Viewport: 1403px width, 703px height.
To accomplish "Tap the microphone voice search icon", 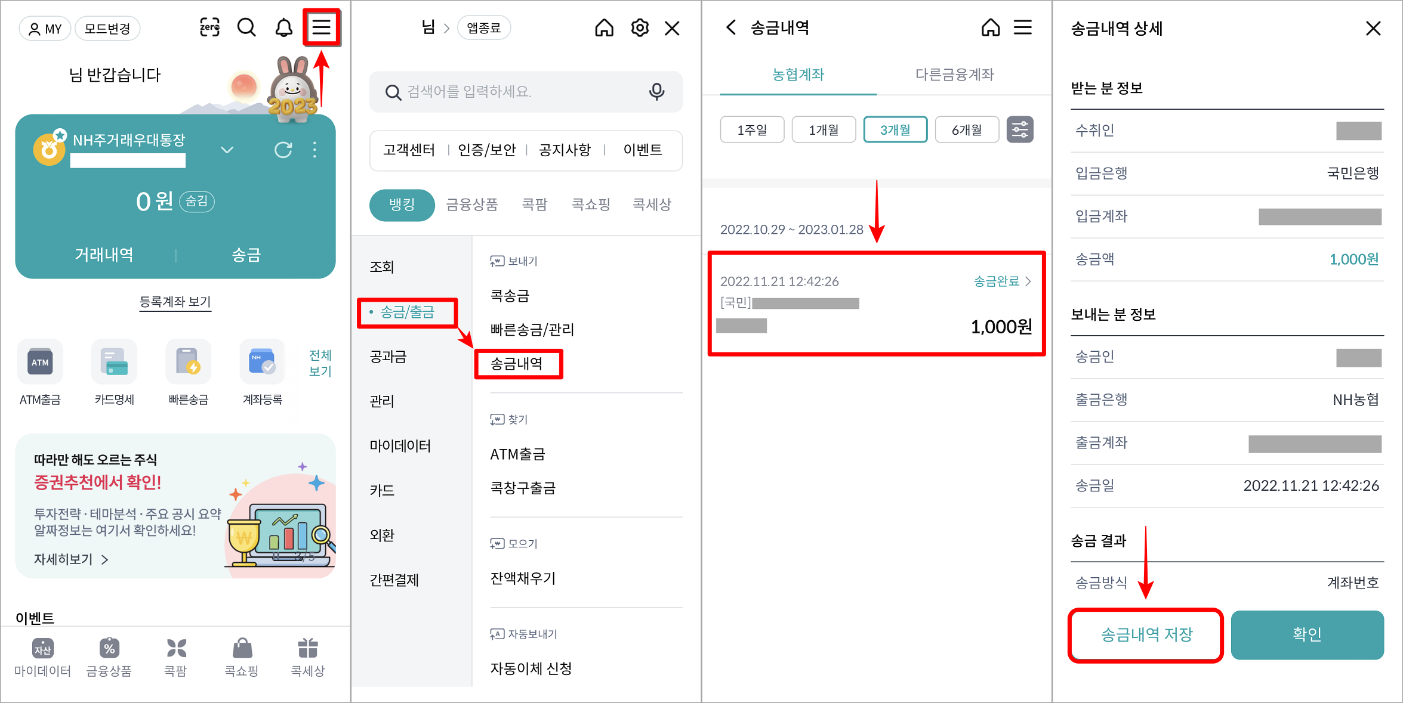I will pos(656,92).
